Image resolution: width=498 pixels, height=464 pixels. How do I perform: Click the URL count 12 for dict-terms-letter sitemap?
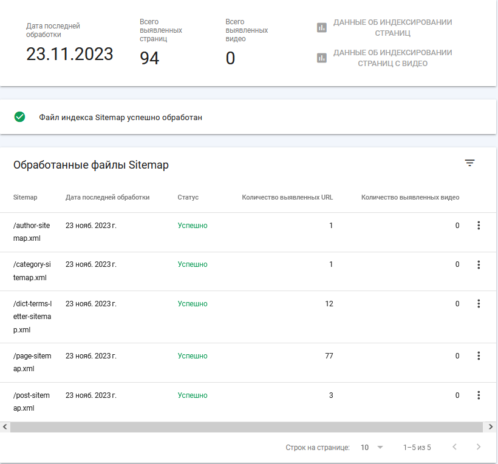coord(329,304)
